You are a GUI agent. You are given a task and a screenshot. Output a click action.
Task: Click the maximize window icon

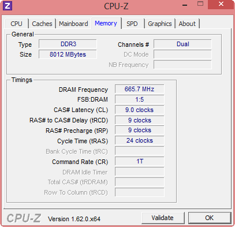pos(200,4)
